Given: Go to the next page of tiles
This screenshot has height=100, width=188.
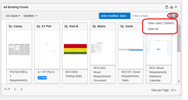Looking at the screenshot, I should point(21,89).
